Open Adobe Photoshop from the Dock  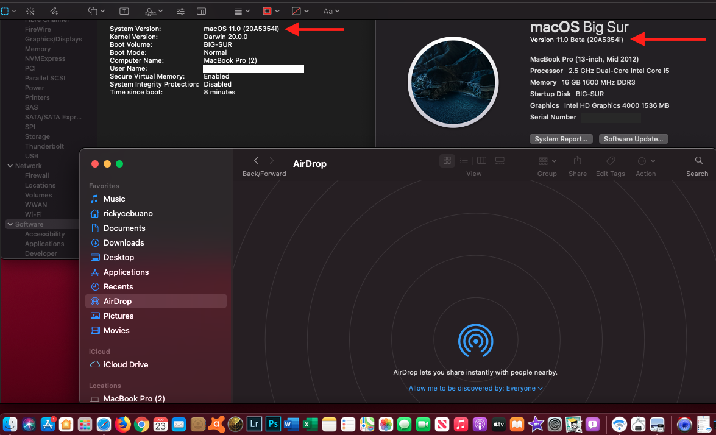tap(272, 424)
